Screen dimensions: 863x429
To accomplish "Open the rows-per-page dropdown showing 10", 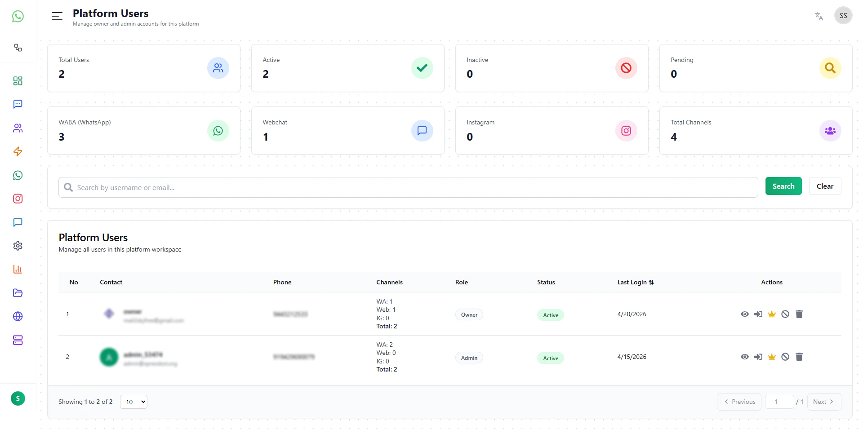I will click(x=133, y=402).
